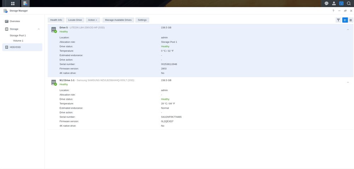354x169 pixels.
Task: Click M.2 Drive 1-1 capacity 238.5 GB
Action: coord(166,80)
